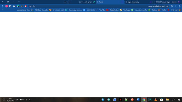The height and width of the screenshot is (102, 182).
Task: Open network settings in system tray
Action: pyautogui.click(x=26, y=100)
